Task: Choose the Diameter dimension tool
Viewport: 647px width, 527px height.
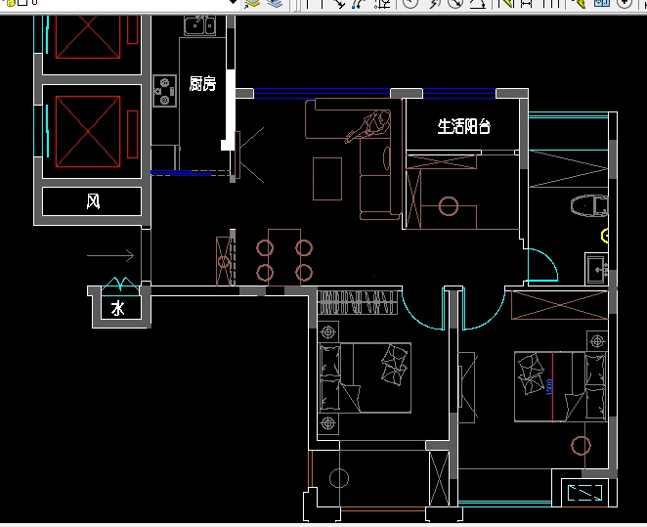Action: 456,3
